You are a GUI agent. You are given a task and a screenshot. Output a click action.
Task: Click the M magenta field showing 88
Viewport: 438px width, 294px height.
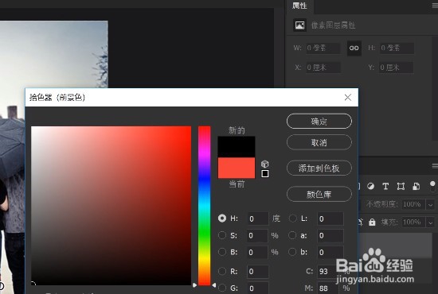(x=328, y=288)
